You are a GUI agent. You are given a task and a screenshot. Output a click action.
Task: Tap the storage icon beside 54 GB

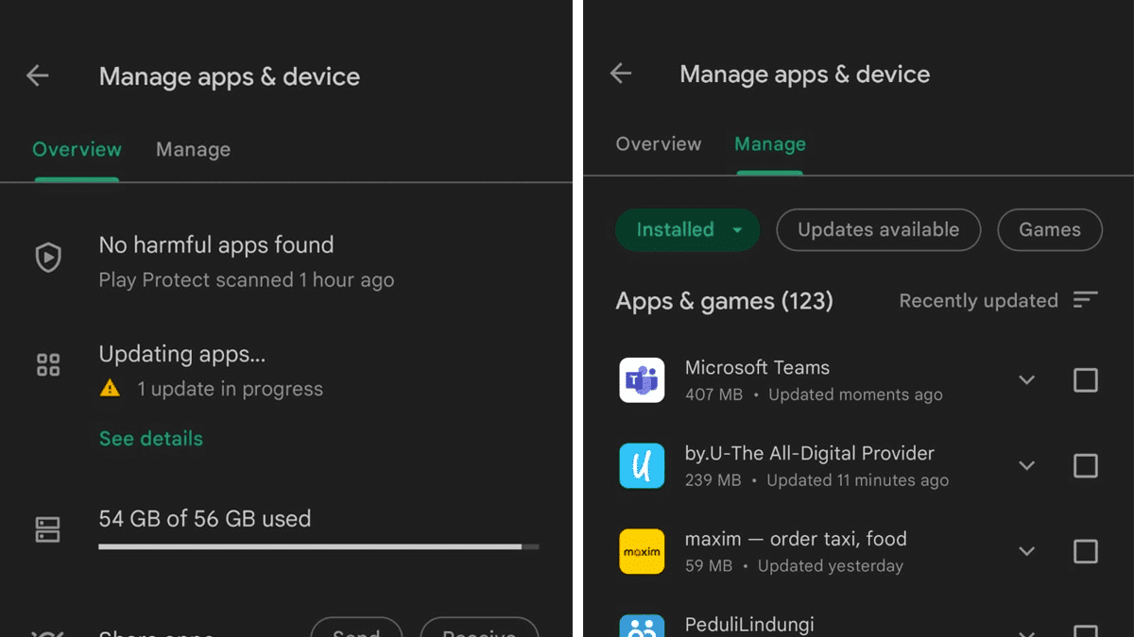[x=47, y=529]
